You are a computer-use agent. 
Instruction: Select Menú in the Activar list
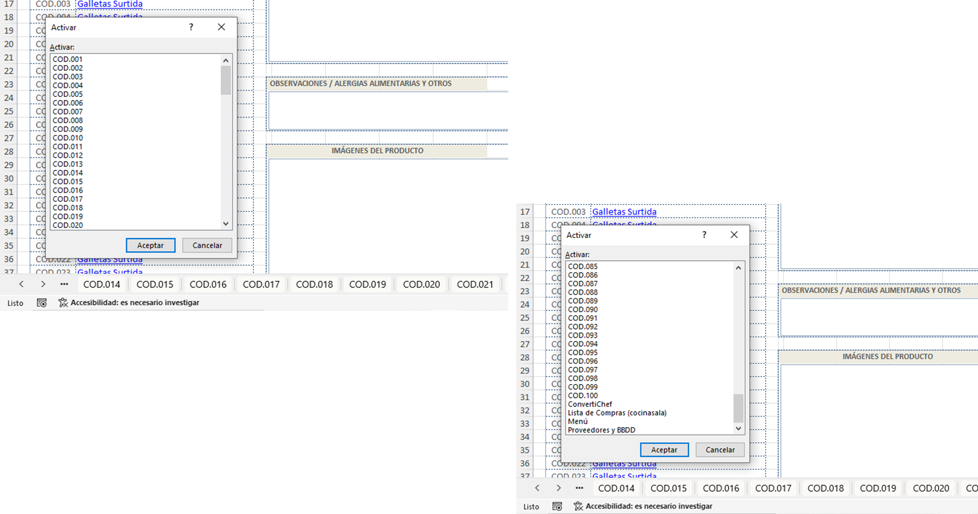coord(578,421)
